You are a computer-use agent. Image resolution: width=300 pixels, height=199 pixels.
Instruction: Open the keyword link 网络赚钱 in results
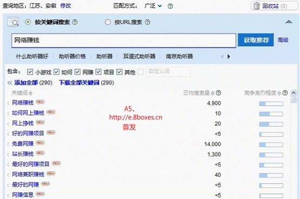tap(23, 102)
